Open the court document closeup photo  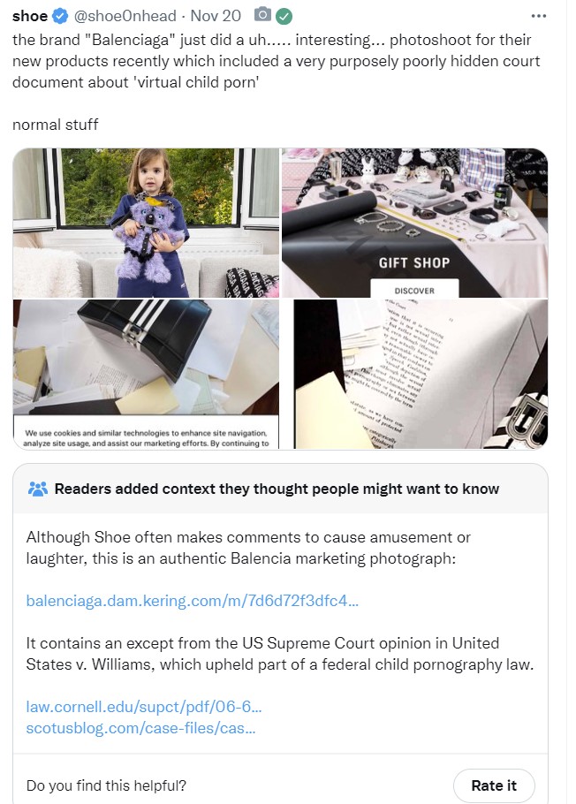click(421, 375)
